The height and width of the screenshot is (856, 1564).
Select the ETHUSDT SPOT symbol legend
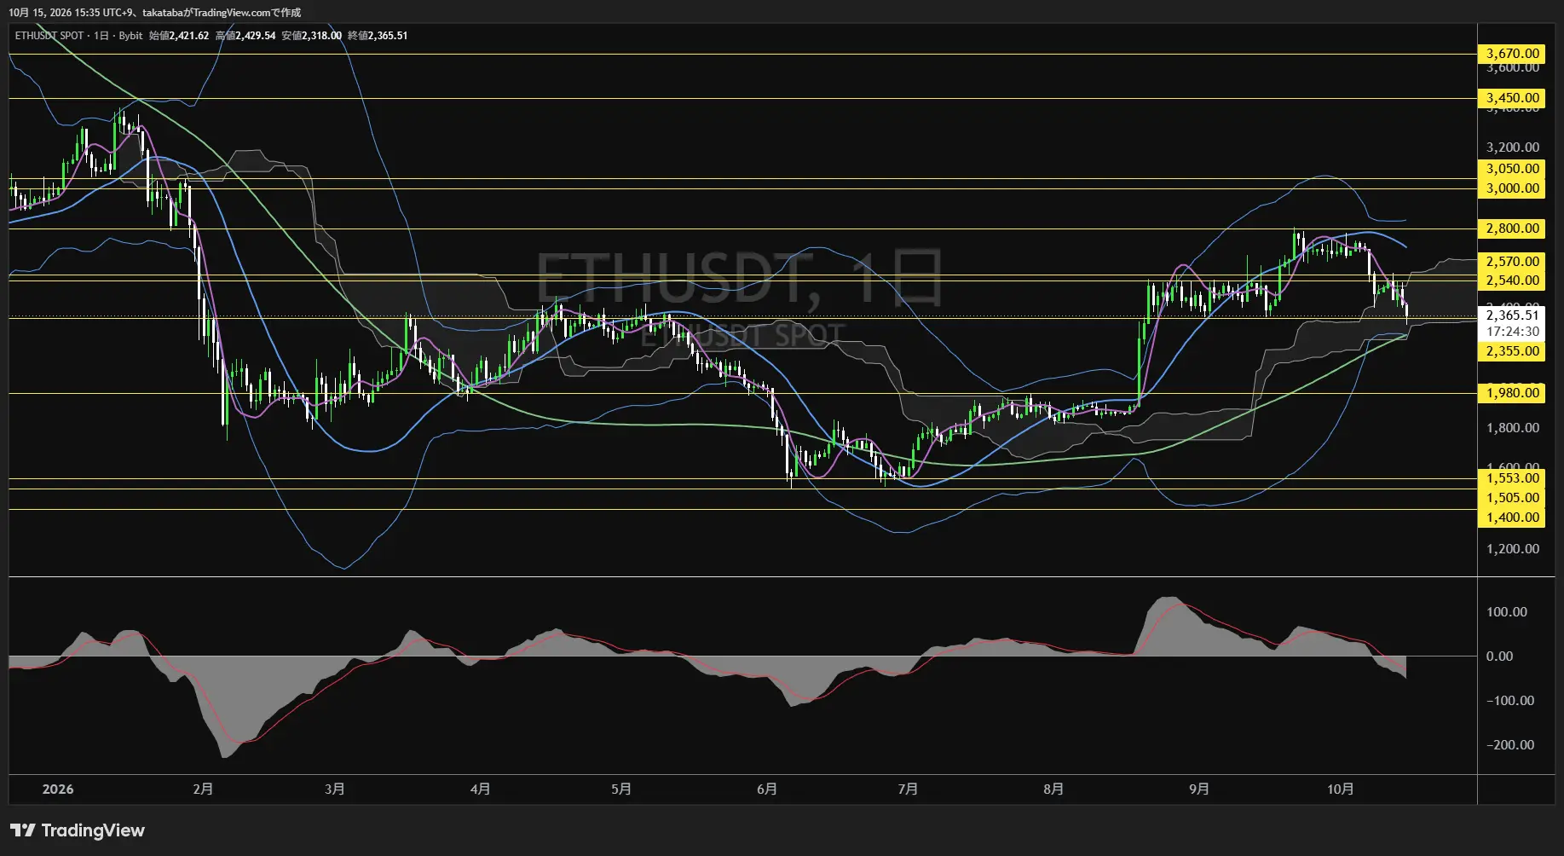click(49, 36)
